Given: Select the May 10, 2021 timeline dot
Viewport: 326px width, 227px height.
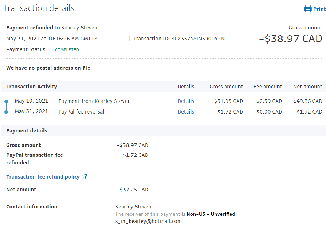Looking at the screenshot, I should tap(6, 101).
